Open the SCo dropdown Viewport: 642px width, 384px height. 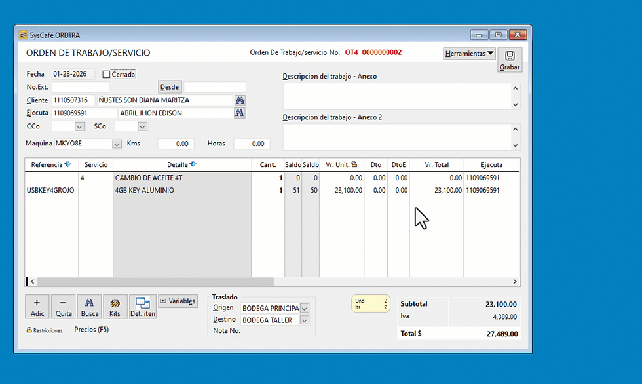[x=142, y=126]
